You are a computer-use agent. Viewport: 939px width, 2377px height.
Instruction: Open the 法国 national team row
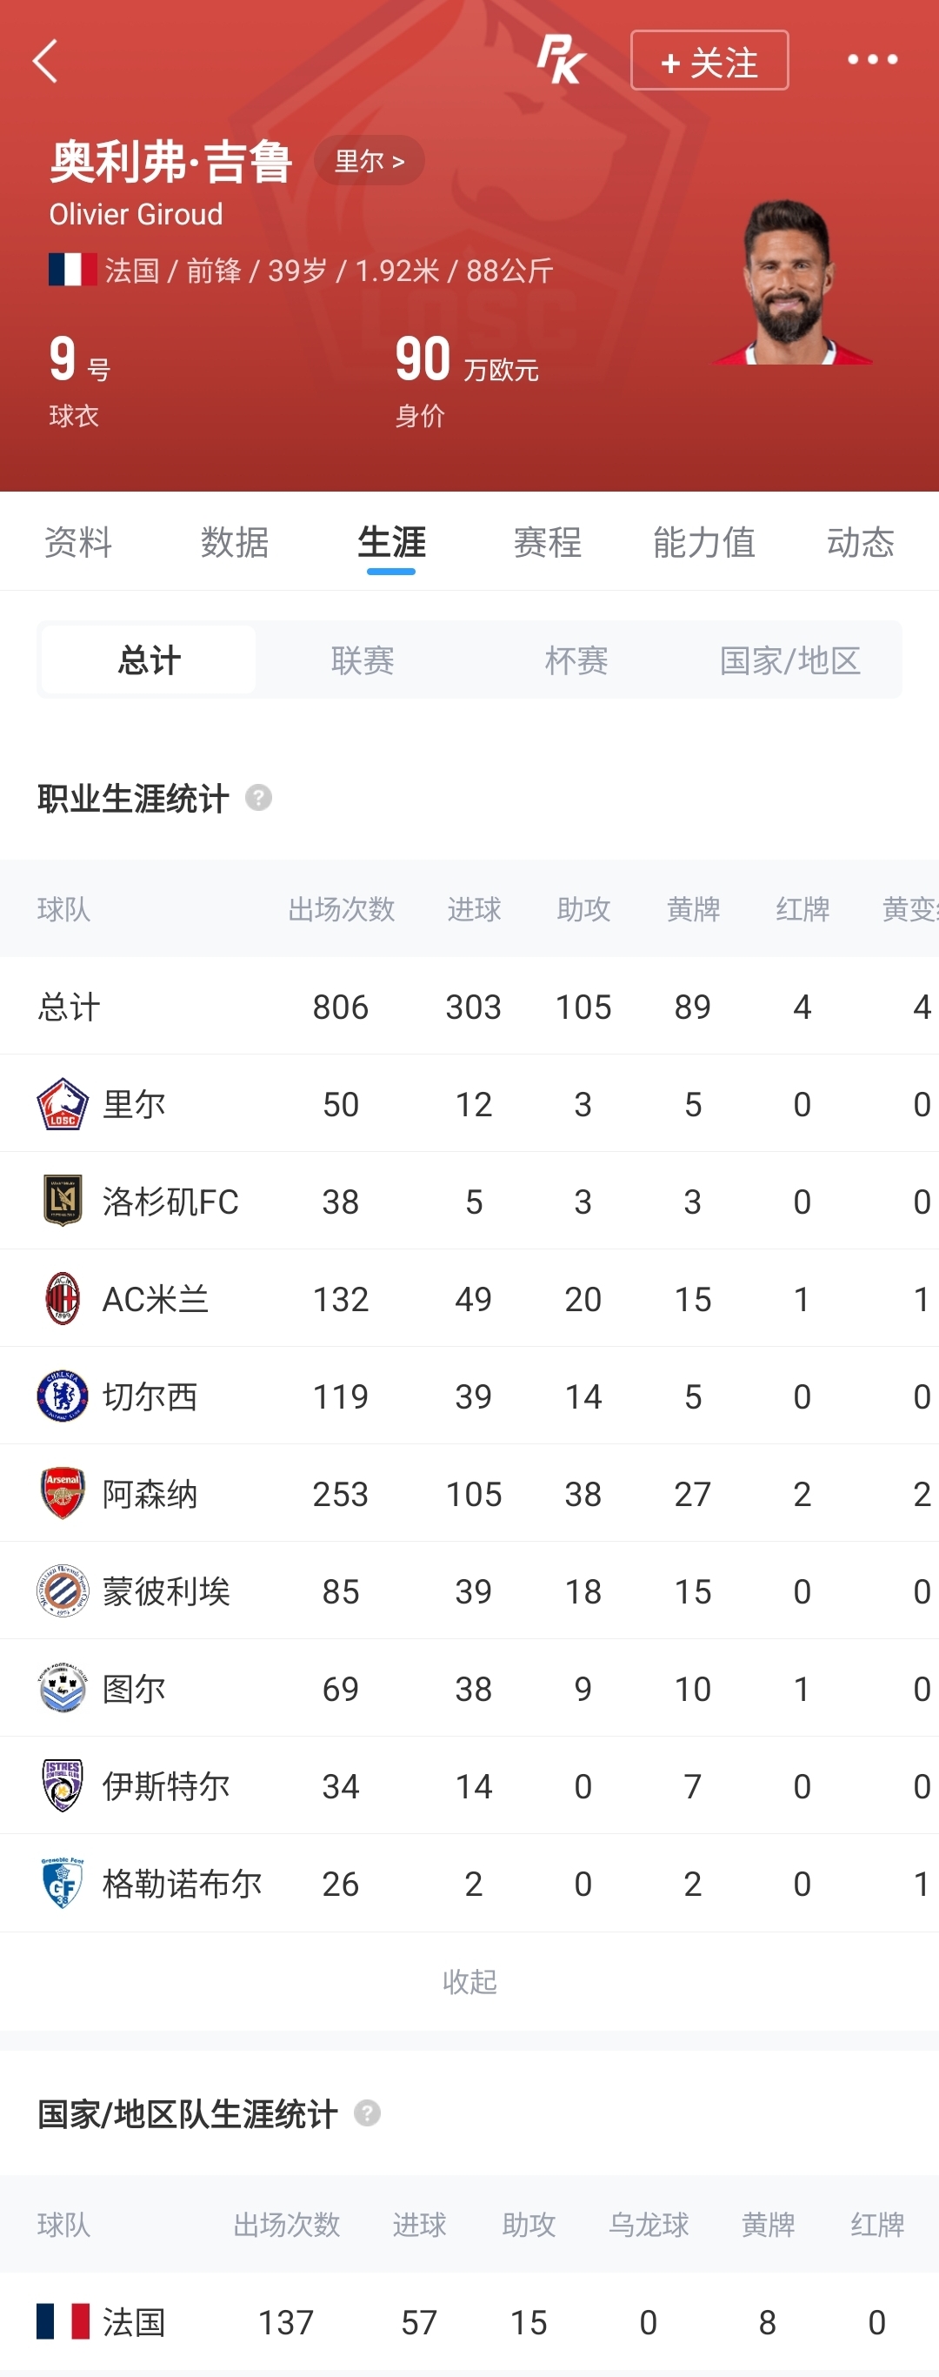469,2321
